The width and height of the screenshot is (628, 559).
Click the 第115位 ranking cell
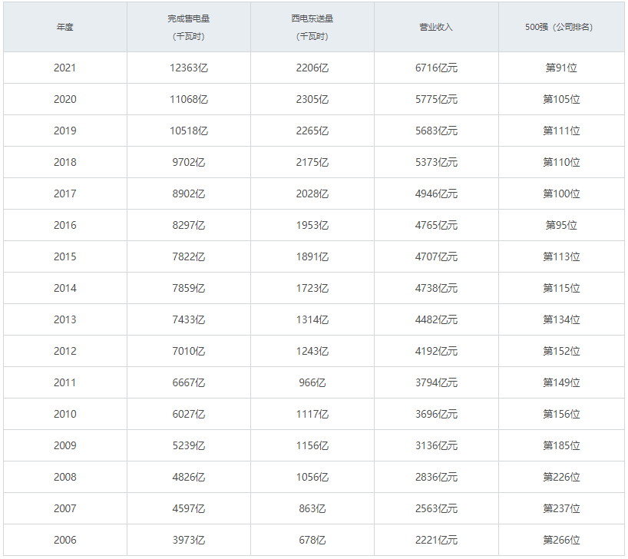pos(561,288)
